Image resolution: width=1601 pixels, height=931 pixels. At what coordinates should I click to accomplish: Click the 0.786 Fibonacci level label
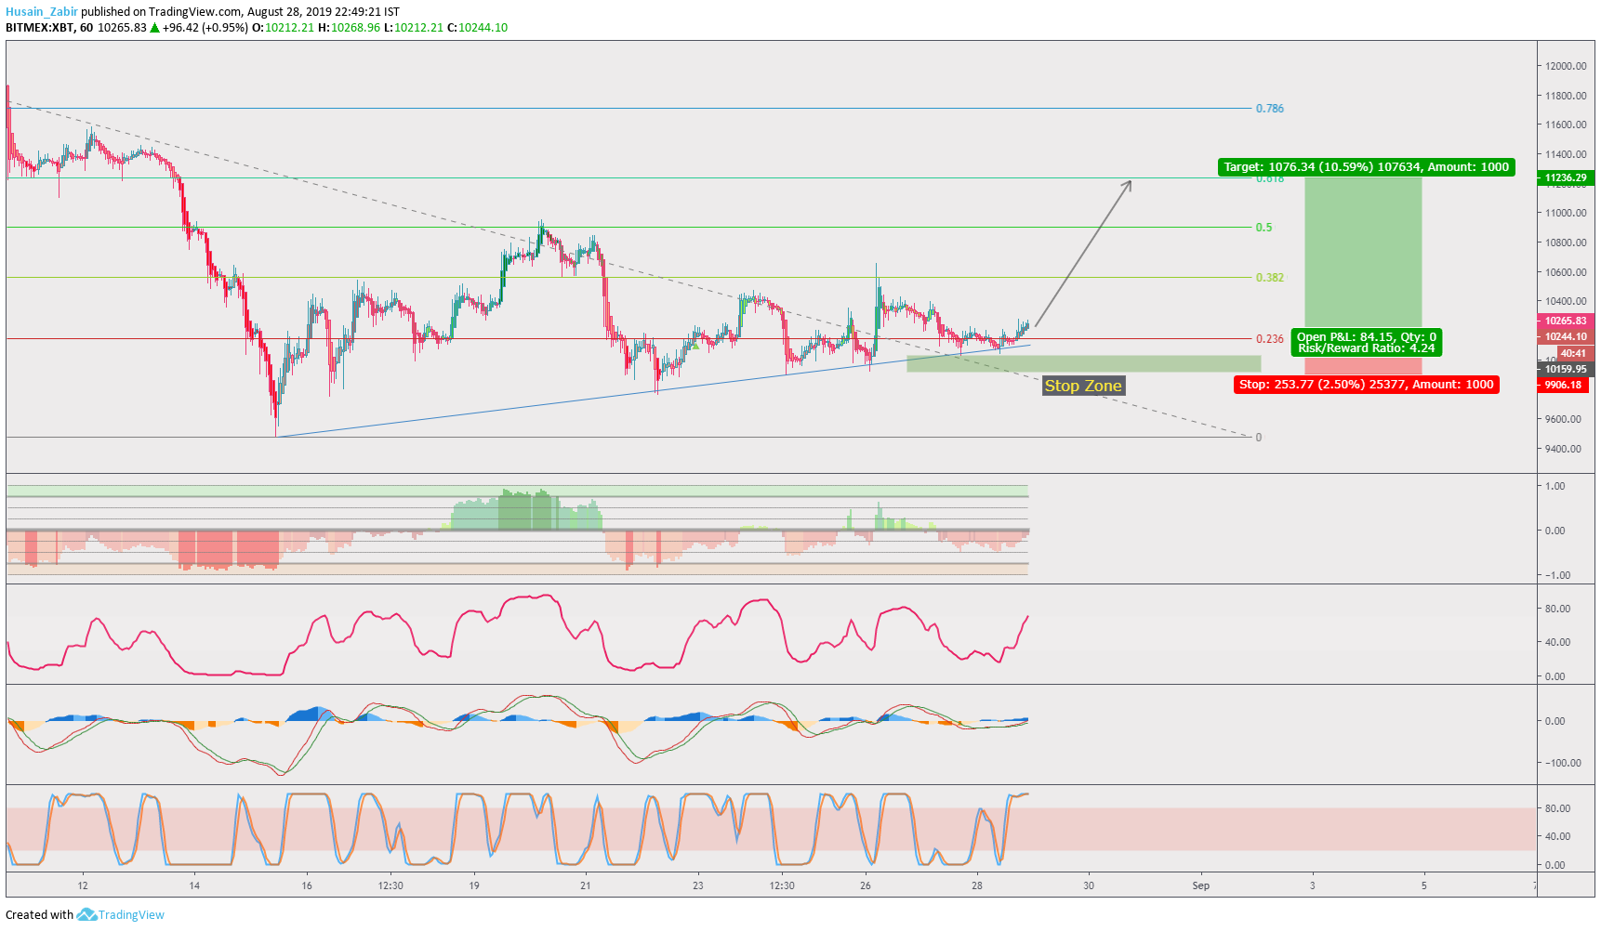pyautogui.click(x=1269, y=109)
